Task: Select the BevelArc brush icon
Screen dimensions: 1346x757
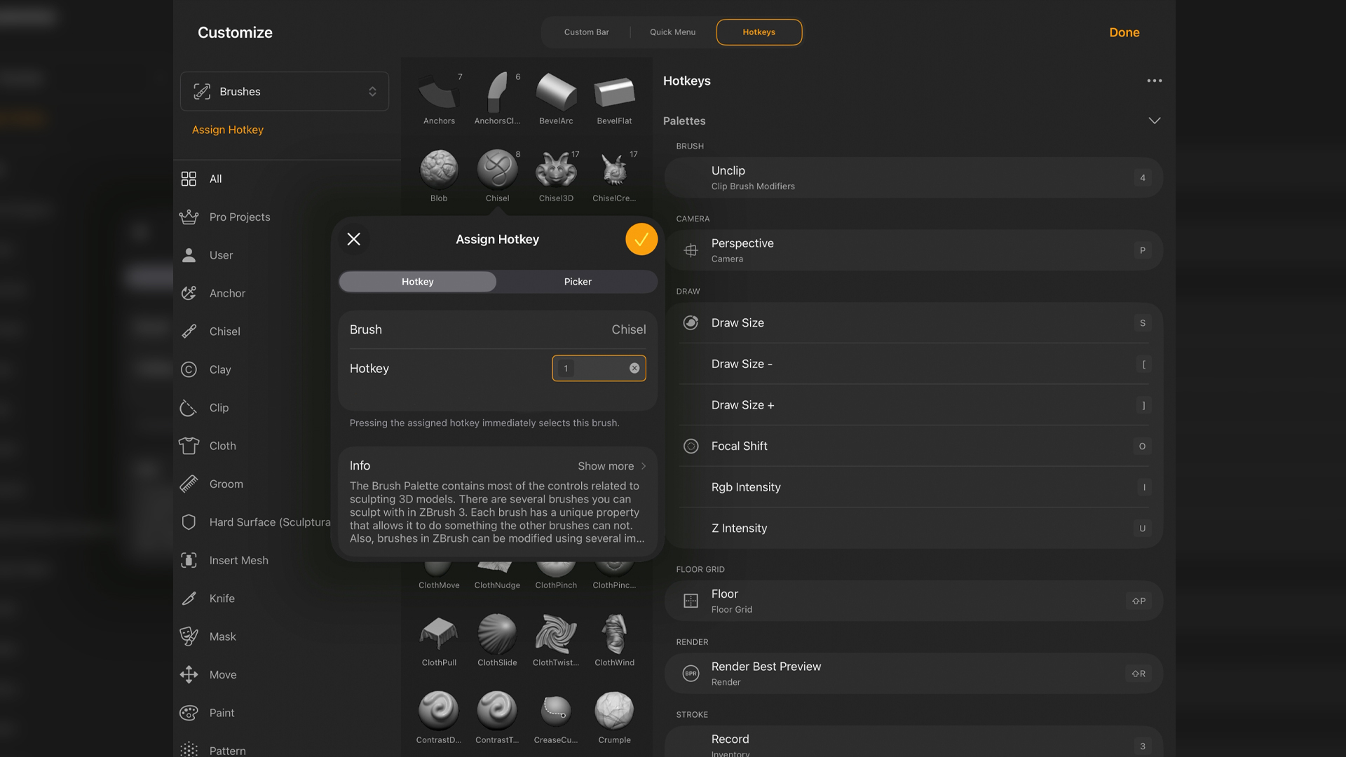Action: coord(556,93)
